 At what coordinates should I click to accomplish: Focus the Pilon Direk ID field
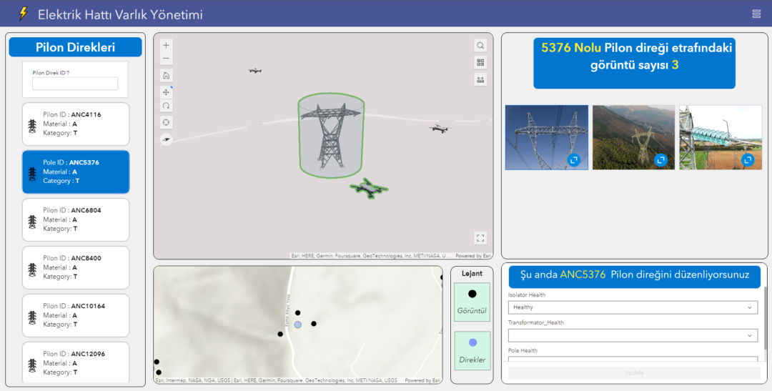point(75,83)
